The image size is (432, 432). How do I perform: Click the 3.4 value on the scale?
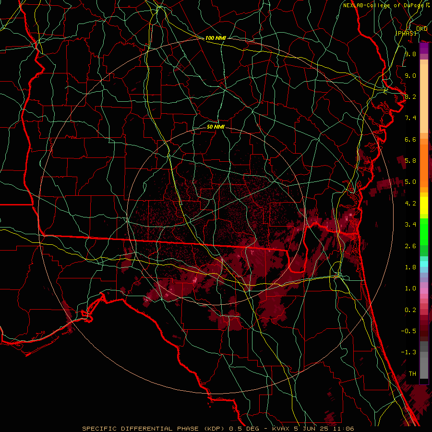tap(410, 225)
